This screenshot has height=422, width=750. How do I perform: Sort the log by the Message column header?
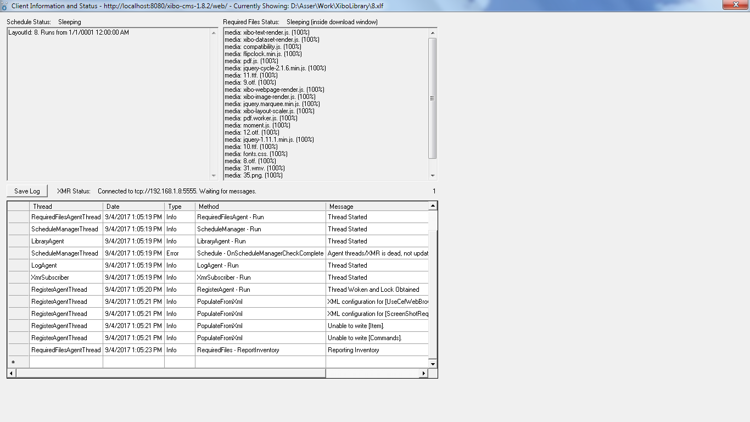(377, 207)
